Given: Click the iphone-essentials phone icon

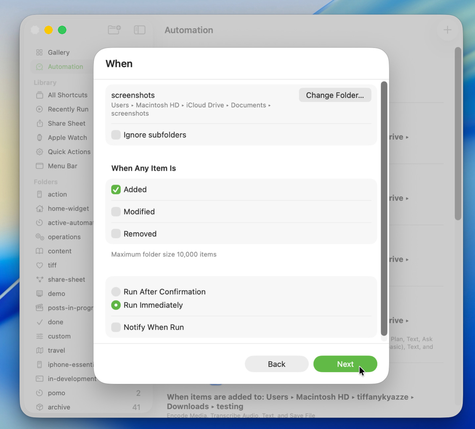Looking at the screenshot, I should tap(39, 364).
